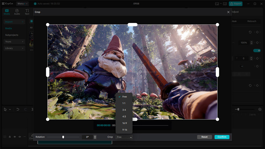This screenshot has height=149, width=265.
Task: Click the Reset button
Action: coord(205,137)
